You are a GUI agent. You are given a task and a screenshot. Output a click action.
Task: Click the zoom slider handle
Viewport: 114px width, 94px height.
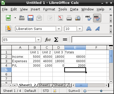tap(101, 91)
